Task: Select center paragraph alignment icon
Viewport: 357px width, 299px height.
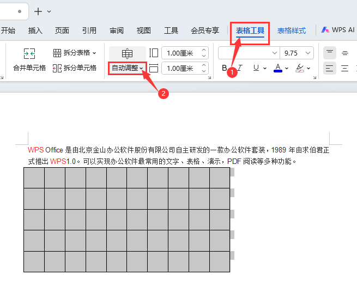Action: (x=344, y=68)
